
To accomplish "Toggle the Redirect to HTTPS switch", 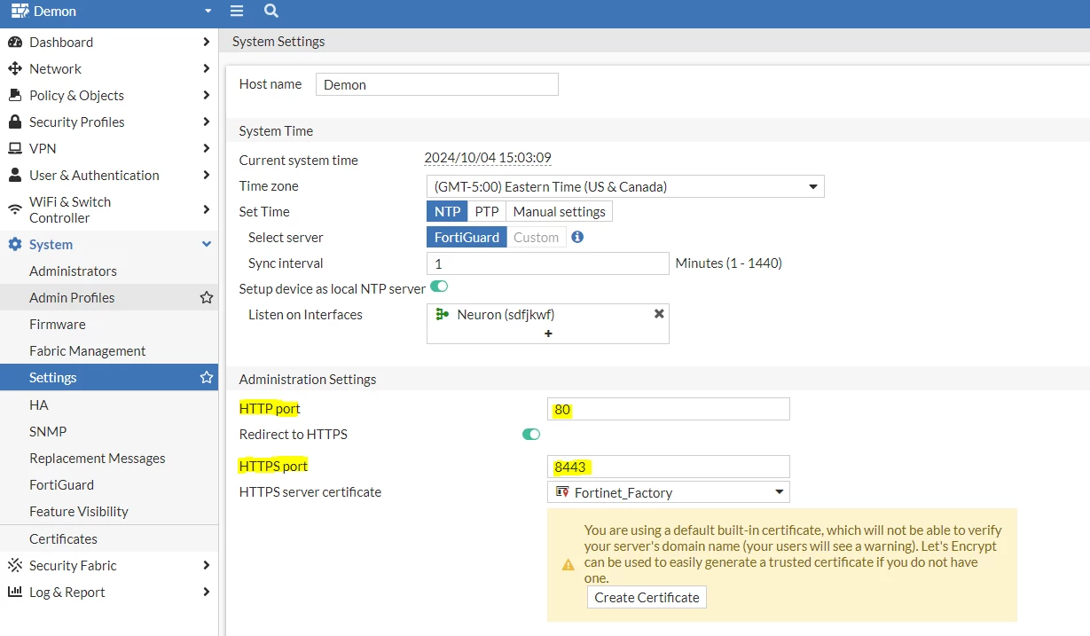I will click(531, 434).
